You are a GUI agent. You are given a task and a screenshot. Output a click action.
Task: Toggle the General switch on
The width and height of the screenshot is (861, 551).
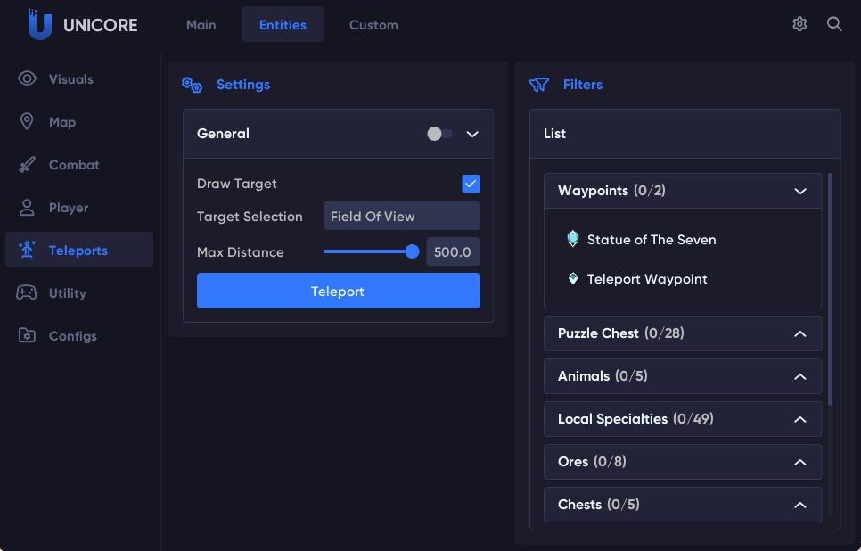[x=439, y=134]
